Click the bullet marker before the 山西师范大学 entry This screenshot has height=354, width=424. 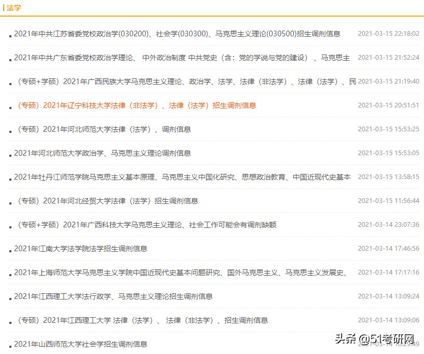[9, 346]
